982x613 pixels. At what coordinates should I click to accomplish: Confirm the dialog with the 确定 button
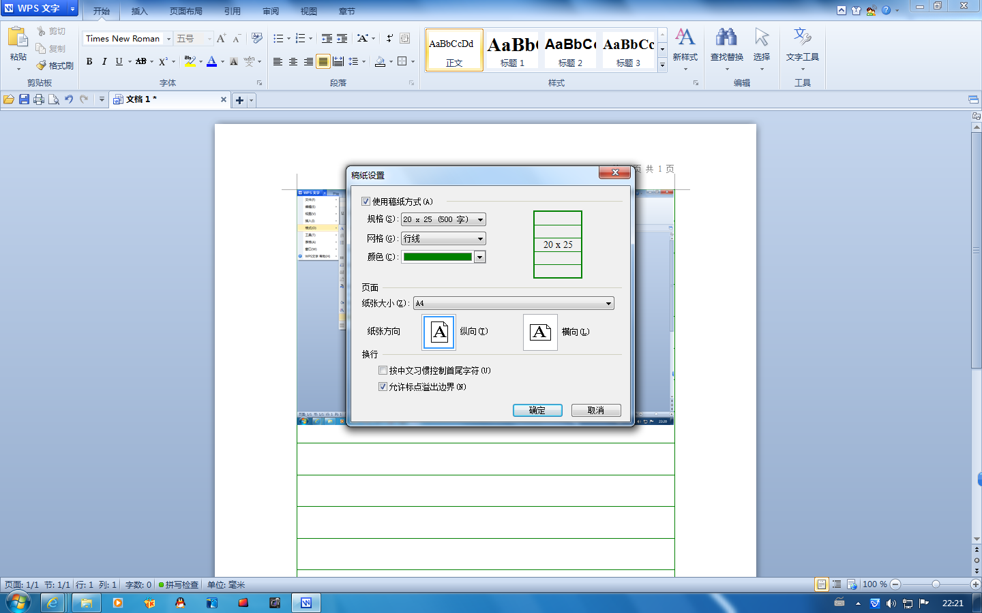(x=537, y=410)
